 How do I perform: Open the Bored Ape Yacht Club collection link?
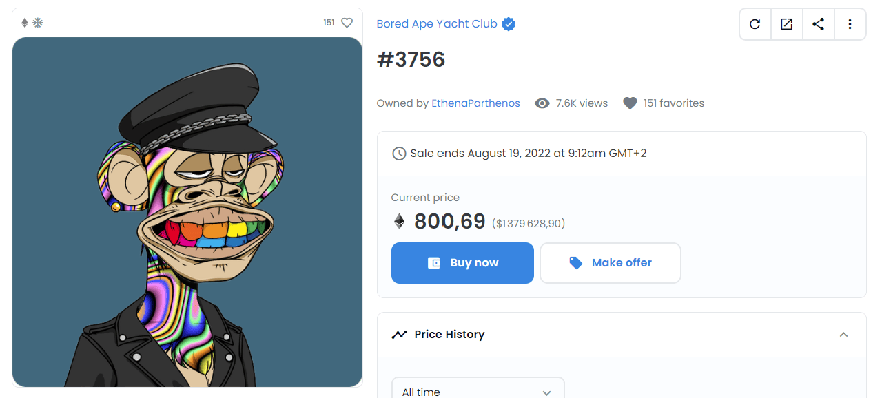(436, 23)
